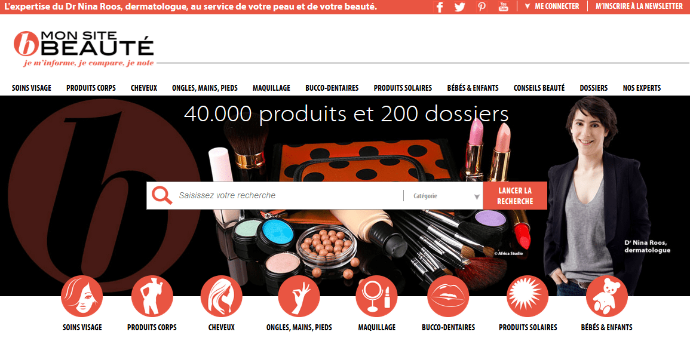
Task: Choose the Bucco-dentaires lips icon
Action: 448,296
